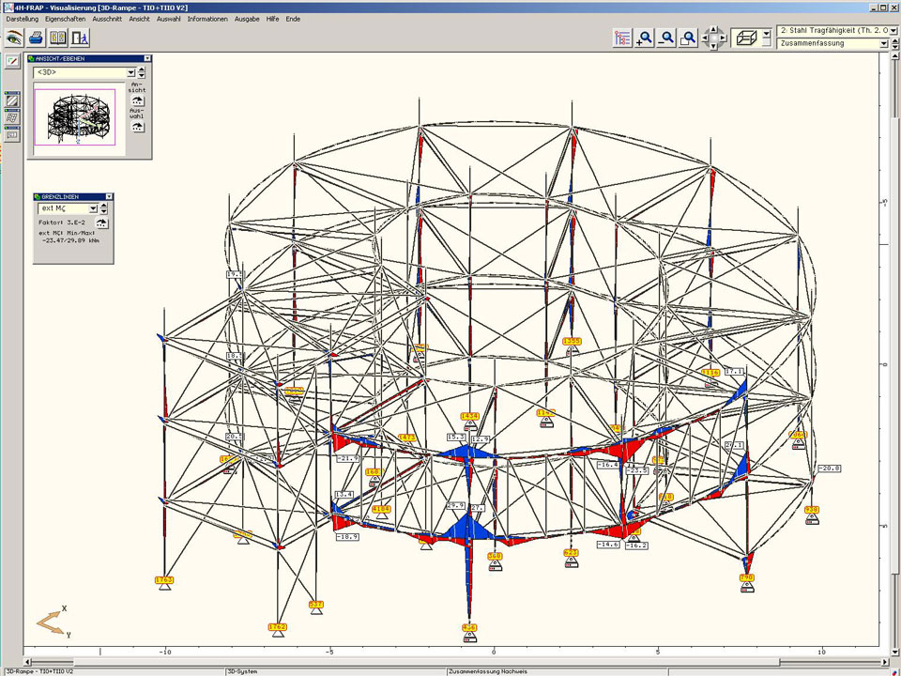Click the Ansicht button in the view panel
The height and width of the screenshot is (676, 901).
pyautogui.click(x=137, y=100)
